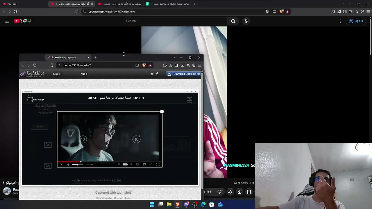Open Lightshot Twitter page icon
This screenshot has width=372, height=209.
coord(152,74)
